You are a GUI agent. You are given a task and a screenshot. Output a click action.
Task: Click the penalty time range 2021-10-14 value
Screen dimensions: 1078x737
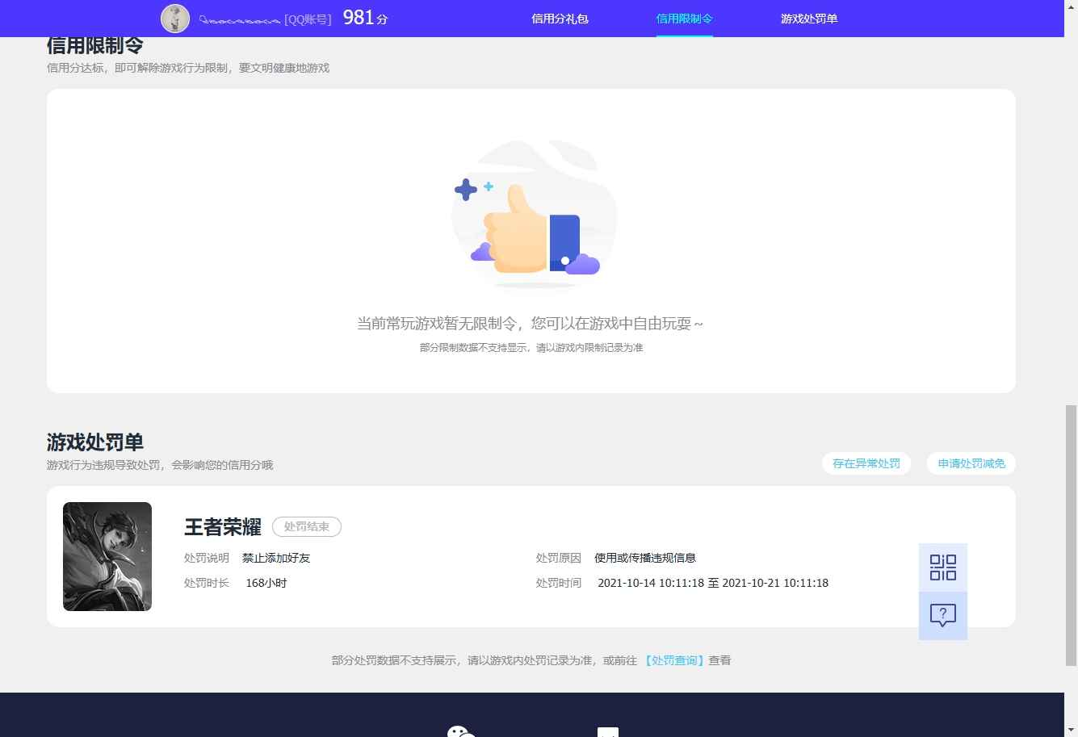[x=713, y=583]
